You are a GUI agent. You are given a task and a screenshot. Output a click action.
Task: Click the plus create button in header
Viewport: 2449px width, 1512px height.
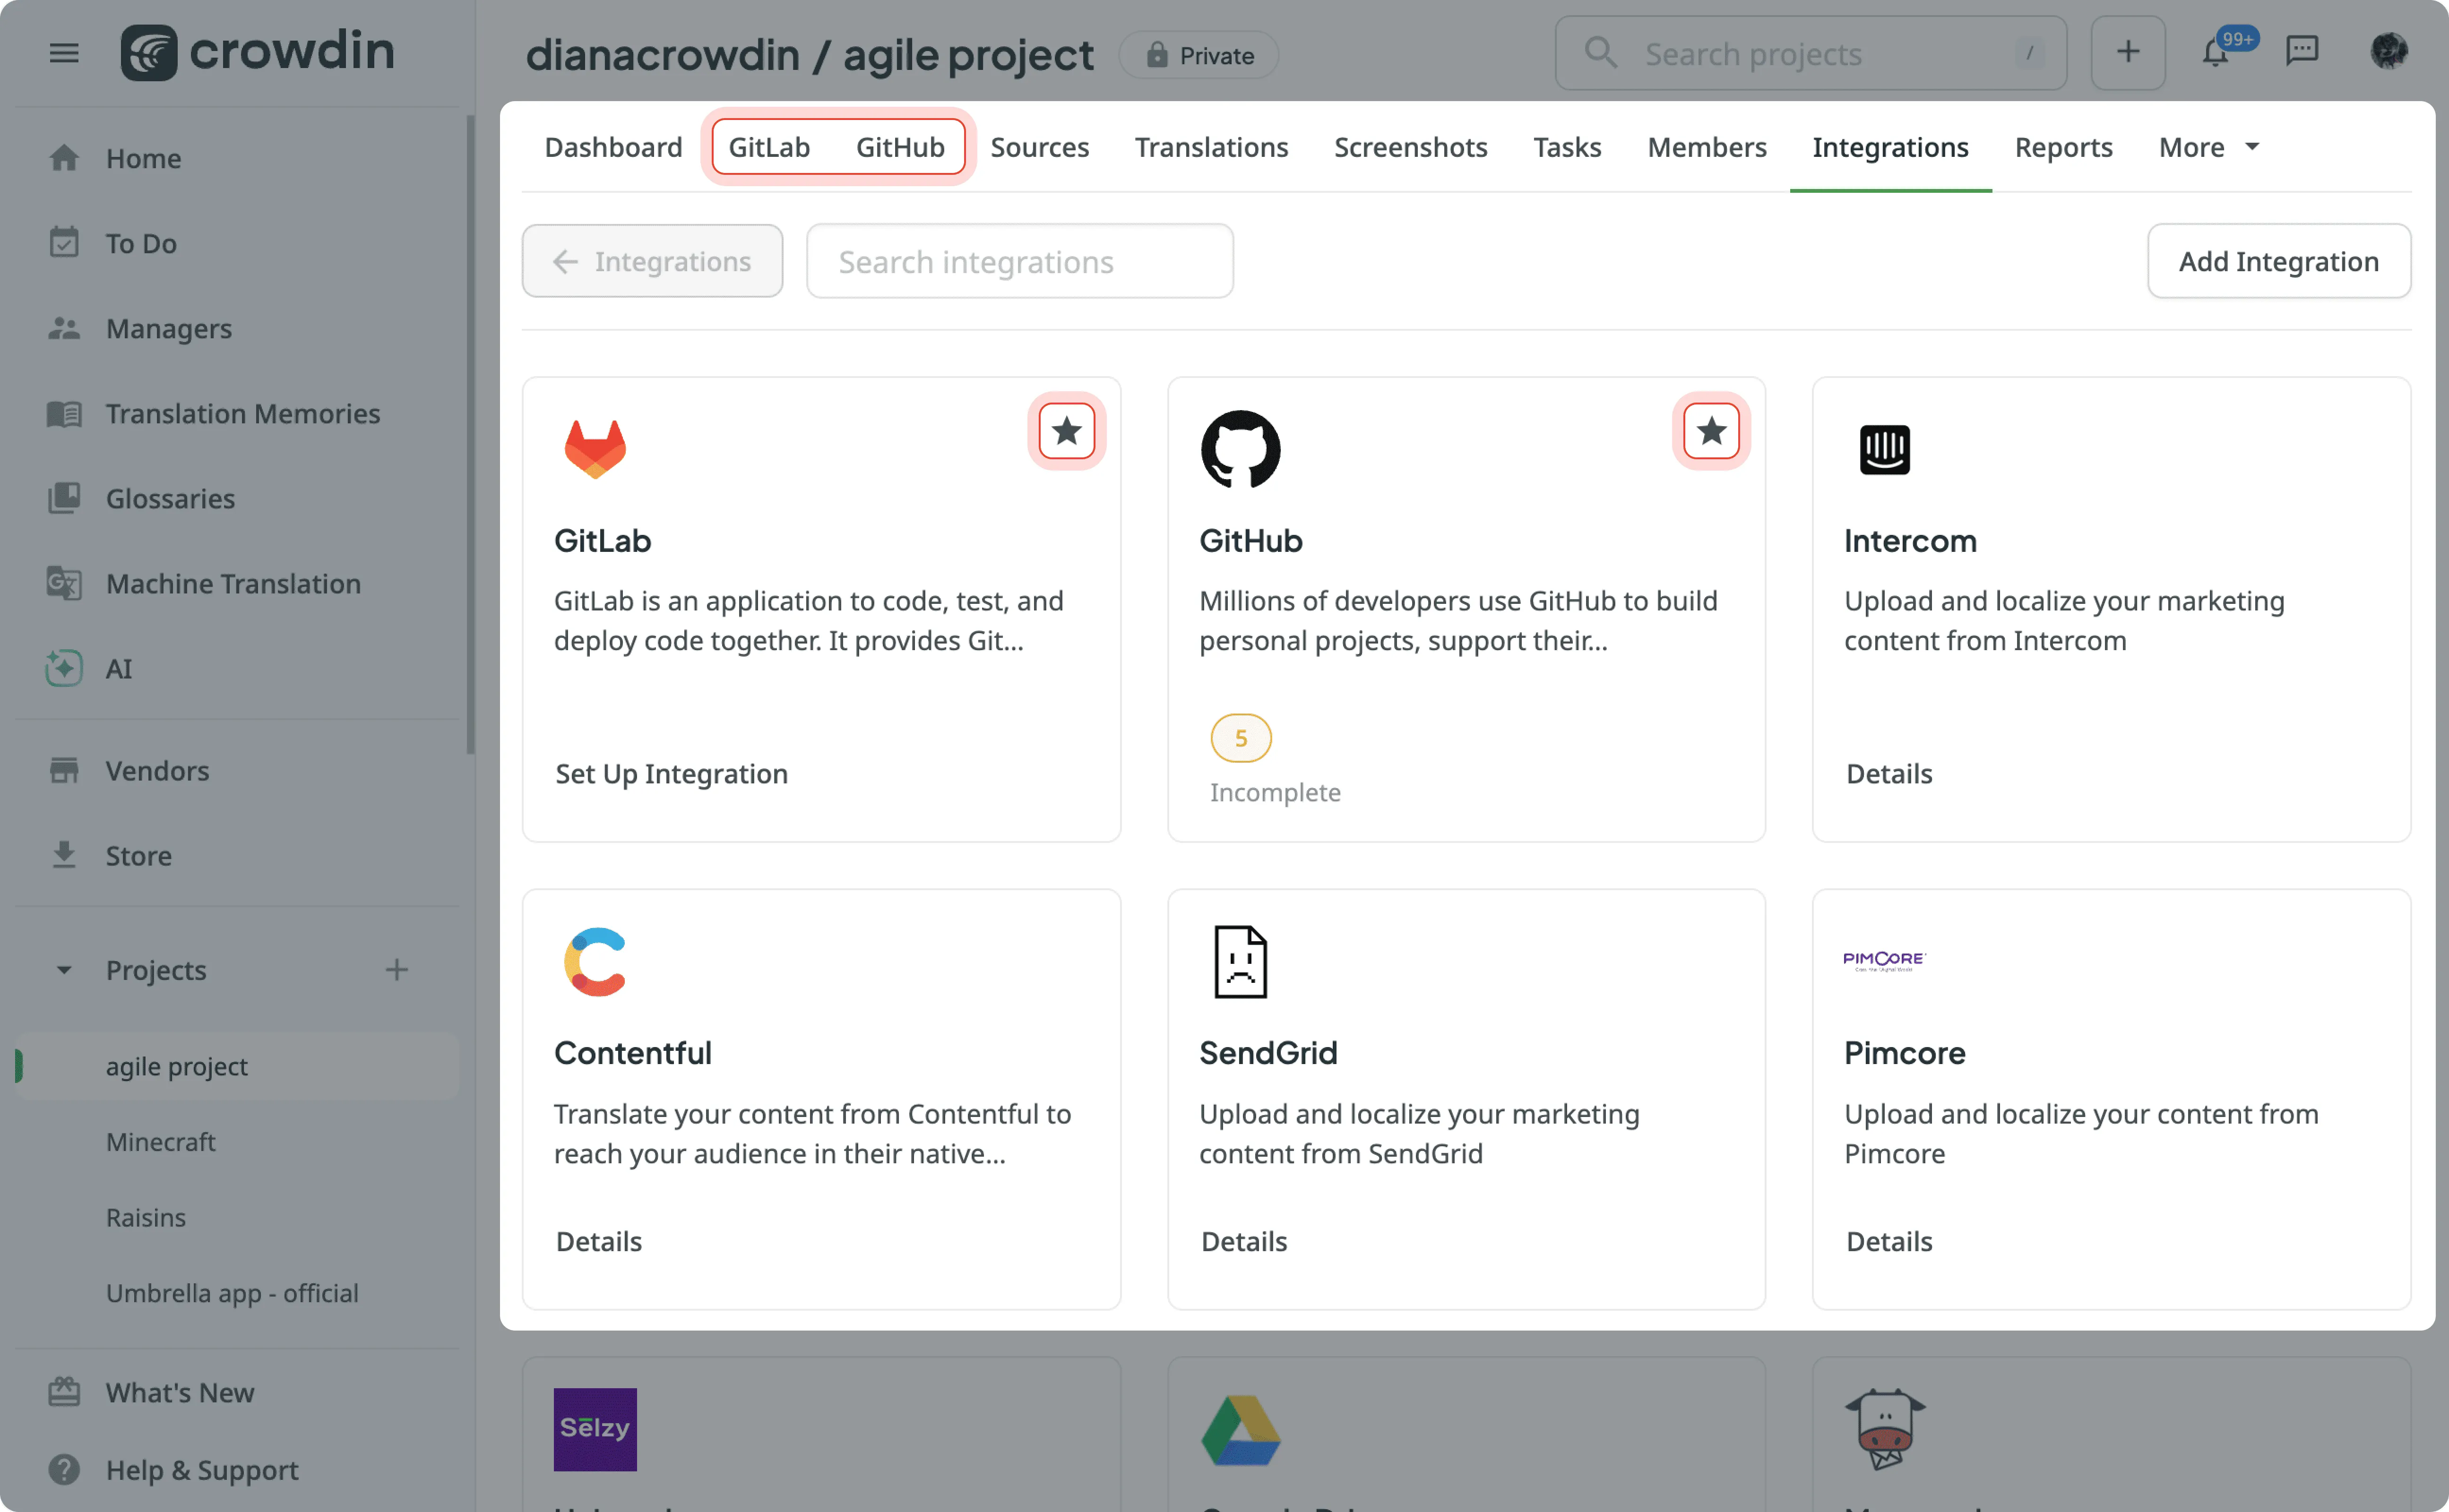pos(2127,52)
